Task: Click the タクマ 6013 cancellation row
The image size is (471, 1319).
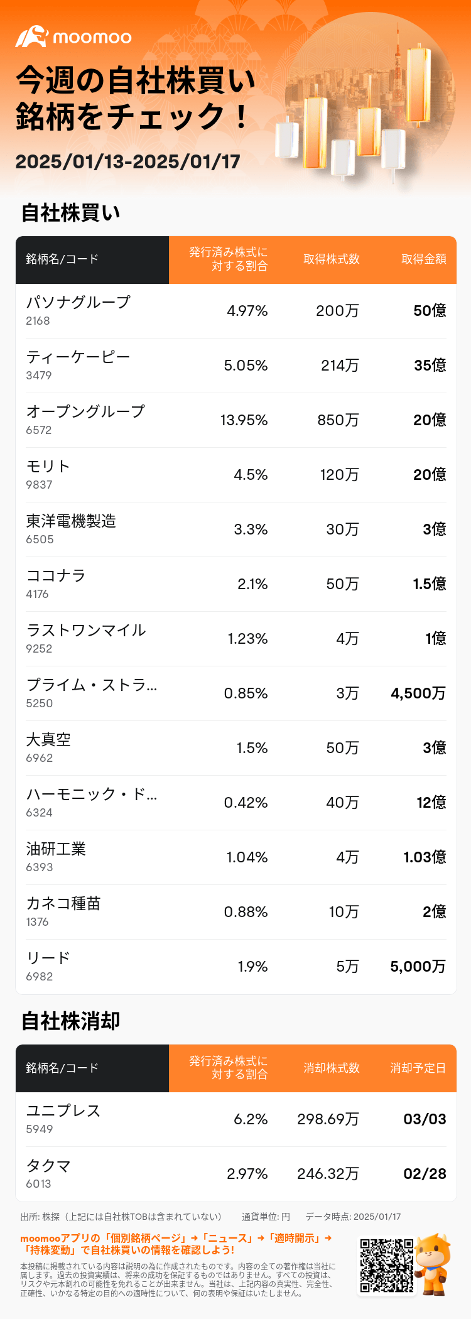Action: (x=236, y=1174)
